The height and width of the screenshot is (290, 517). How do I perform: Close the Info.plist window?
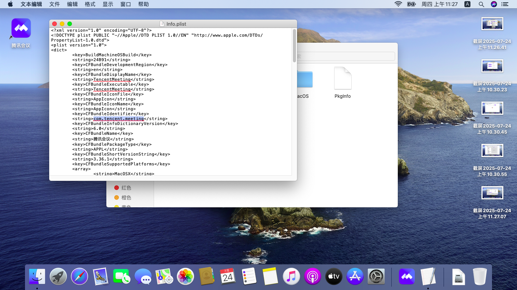tap(55, 24)
